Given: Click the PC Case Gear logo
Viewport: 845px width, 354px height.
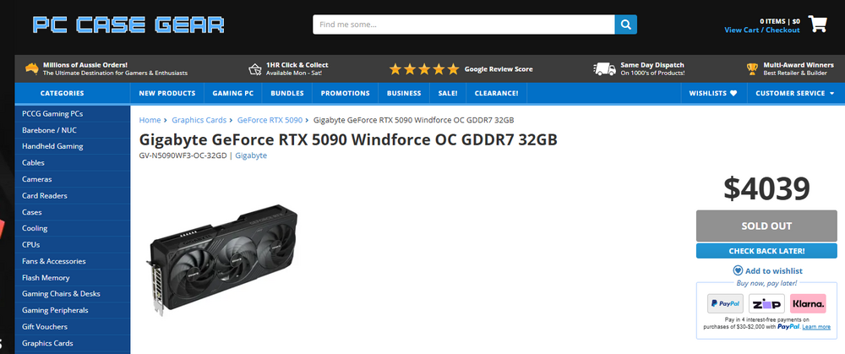Looking at the screenshot, I should (128, 25).
